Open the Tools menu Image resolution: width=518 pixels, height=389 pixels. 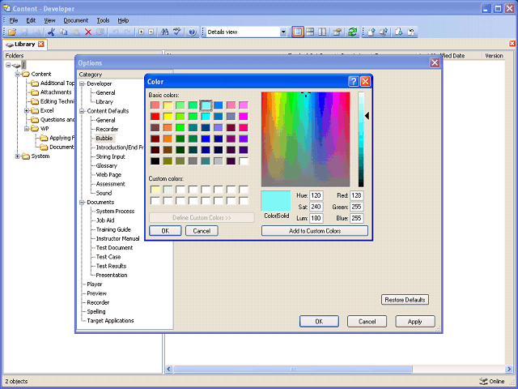pos(103,19)
